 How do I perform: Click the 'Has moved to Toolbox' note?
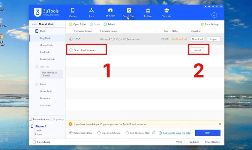click(x=51, y=74)
